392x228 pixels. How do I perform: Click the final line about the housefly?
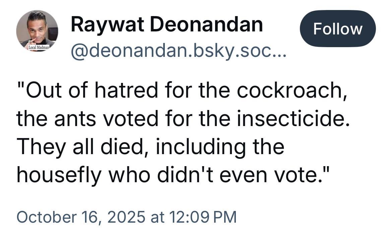(x=174, y=174)
